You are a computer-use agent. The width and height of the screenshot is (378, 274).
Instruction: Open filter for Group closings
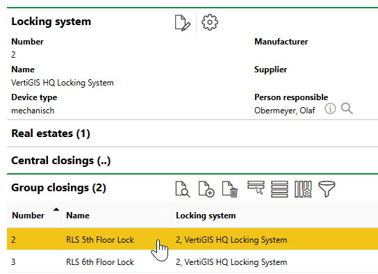[x=327, y=189]
